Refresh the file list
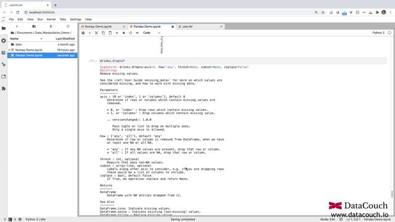395x222 pixels. click(68, 27)
